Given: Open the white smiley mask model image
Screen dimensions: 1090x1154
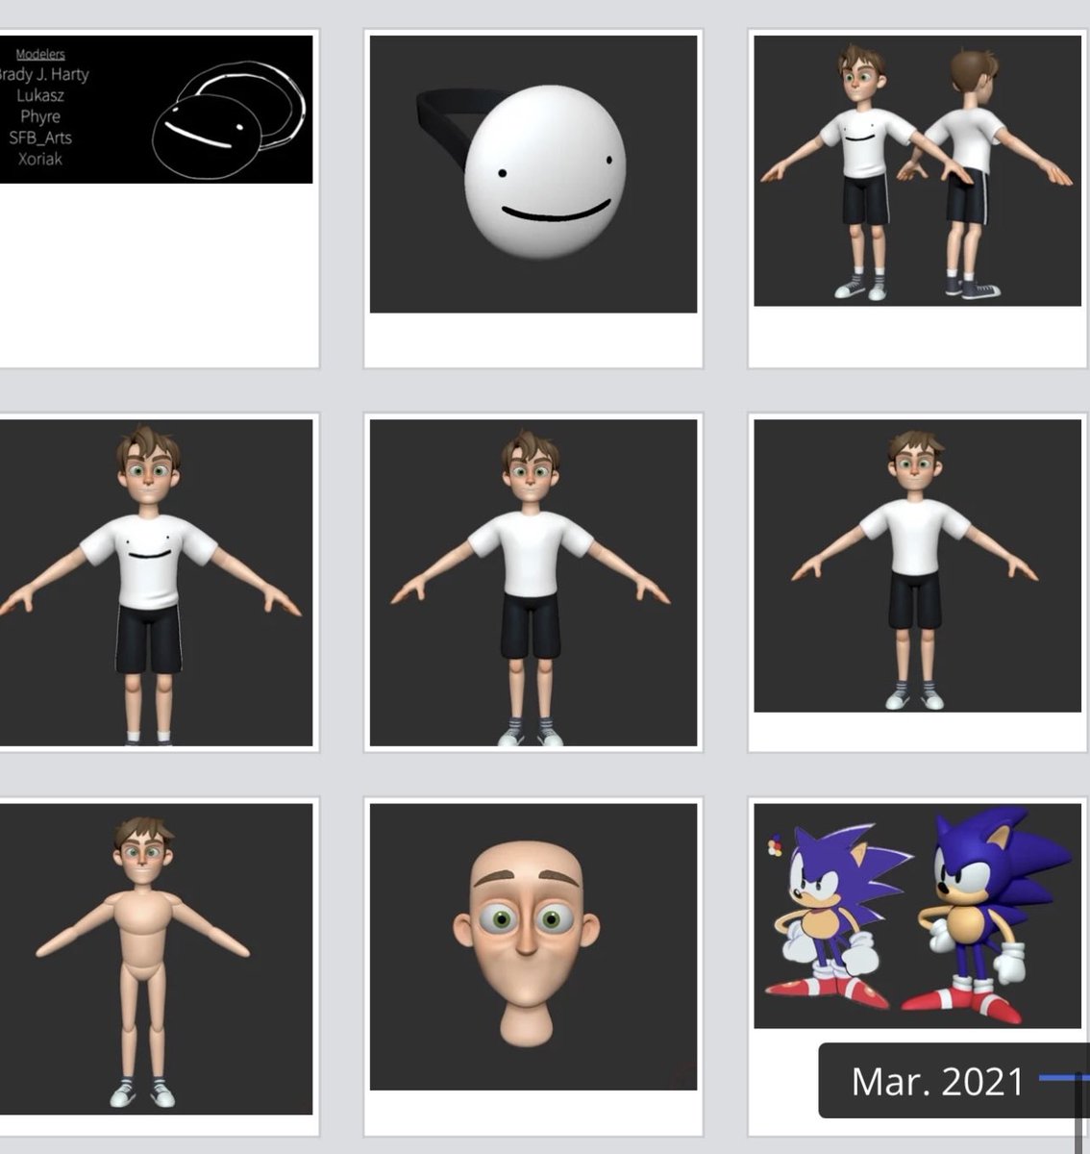Looking at the screenshot, I should [x=533, y=174].
